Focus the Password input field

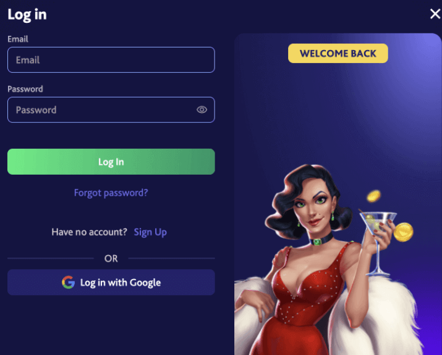pos(111,110)
